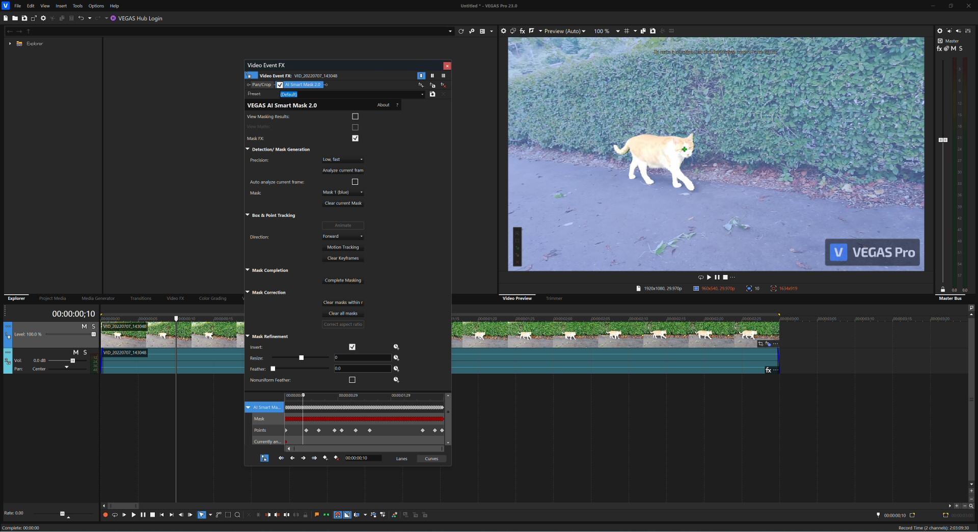Open Project Properties gear in main toolbar
The width and height of the screenshot is (978, 532).
[x=43, y=18]
